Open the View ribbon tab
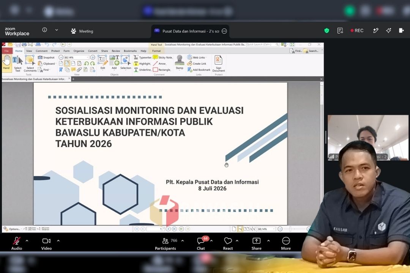Image resolution: width=410 pixels, height=273 pixels. coord(29,51)
